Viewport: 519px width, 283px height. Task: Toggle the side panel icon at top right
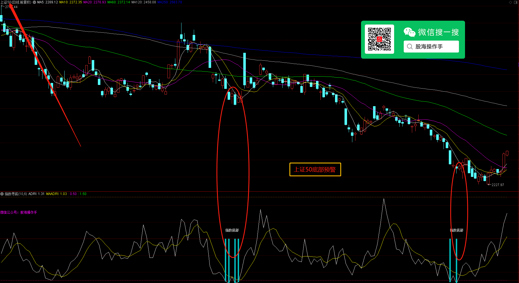pos(516,2)
